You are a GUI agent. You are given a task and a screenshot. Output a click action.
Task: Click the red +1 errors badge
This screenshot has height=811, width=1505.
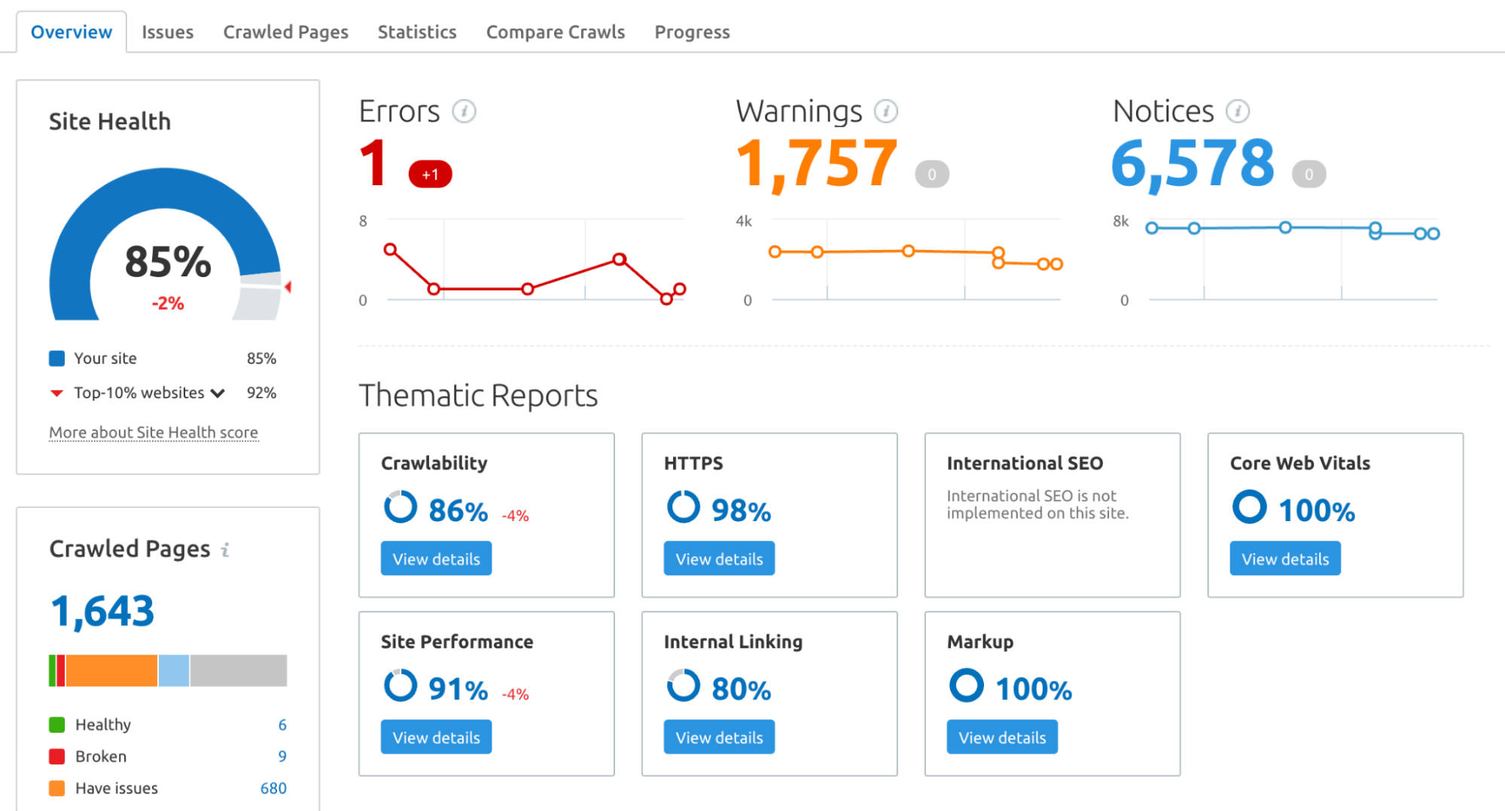click(x=430, y=174)
